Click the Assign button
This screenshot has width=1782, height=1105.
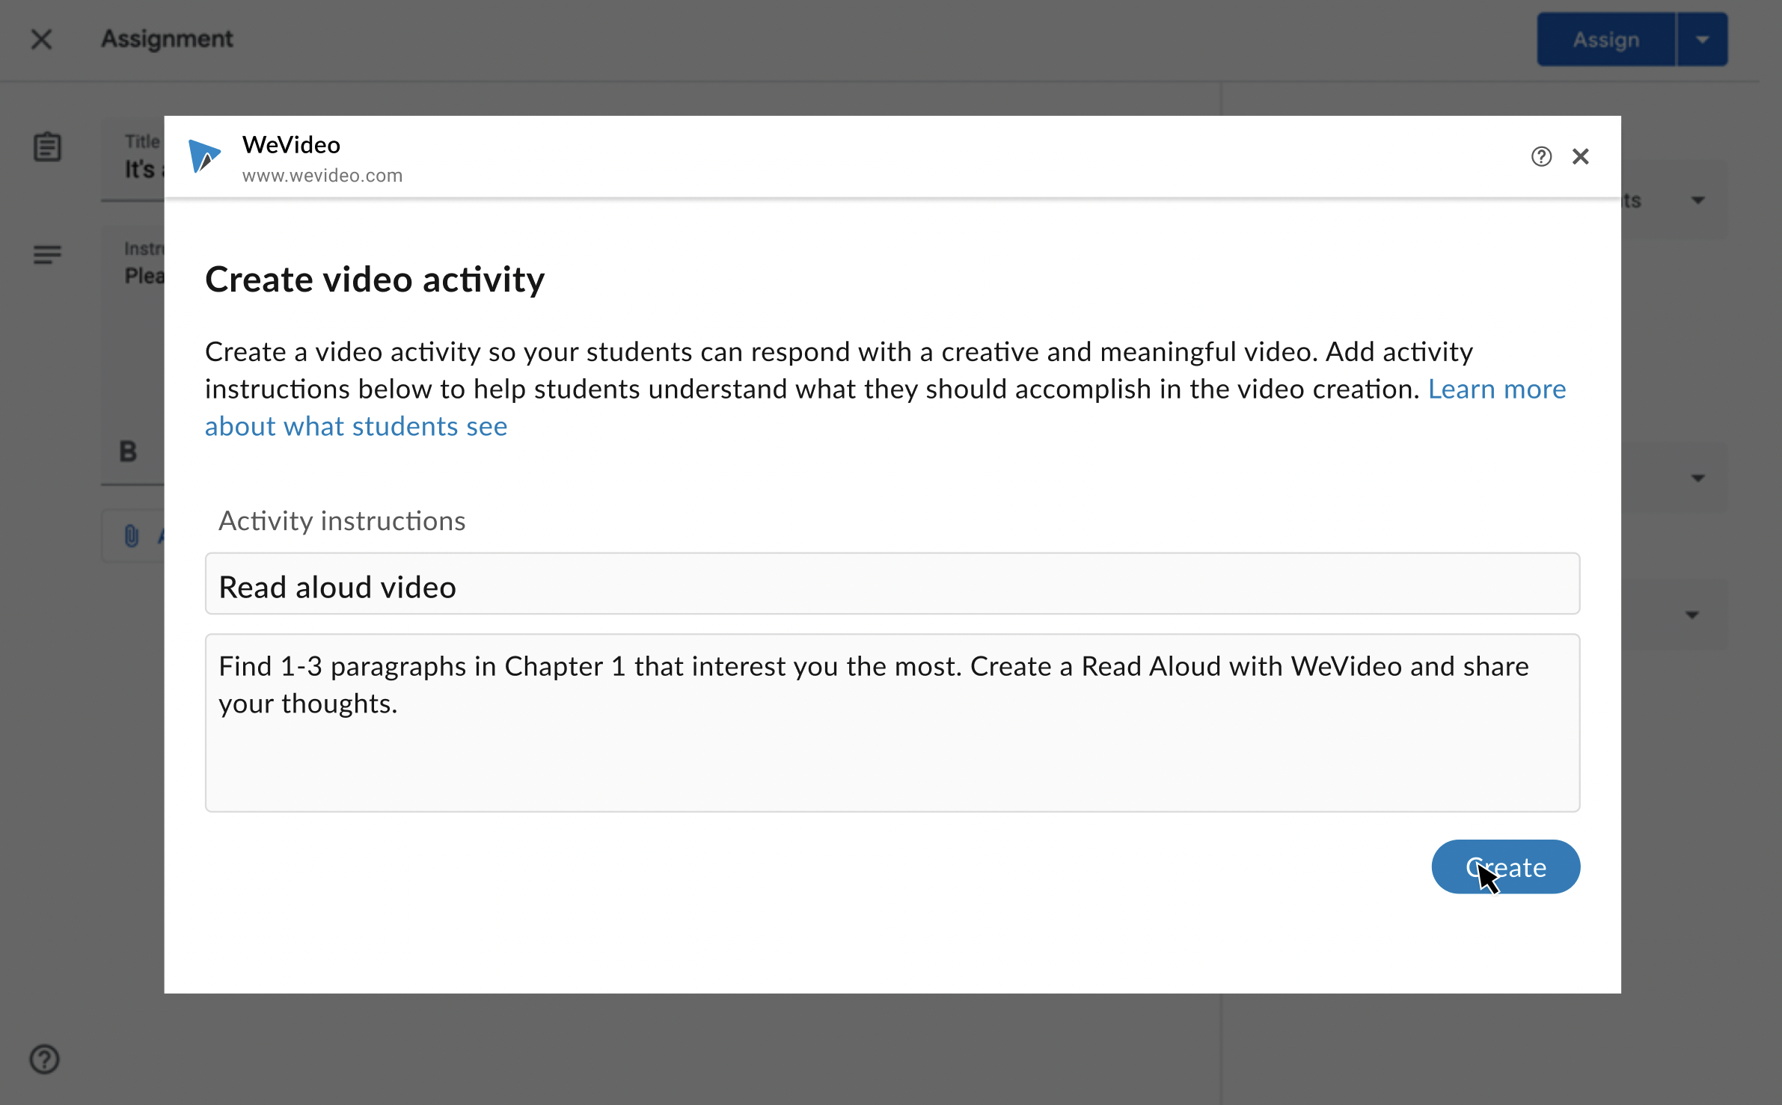tap(1605, 39)
